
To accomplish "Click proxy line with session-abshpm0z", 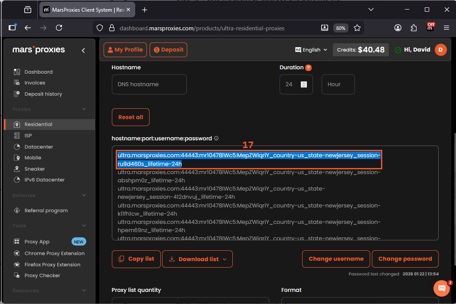I will point(249,176).
